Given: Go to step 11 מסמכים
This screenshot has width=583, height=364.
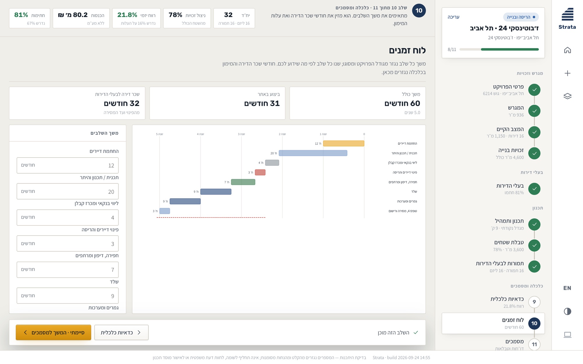Looking at the screenshot, I should 493,343.
